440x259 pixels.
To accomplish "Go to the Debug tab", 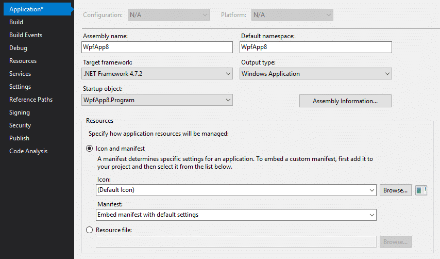I will (18, 48).
